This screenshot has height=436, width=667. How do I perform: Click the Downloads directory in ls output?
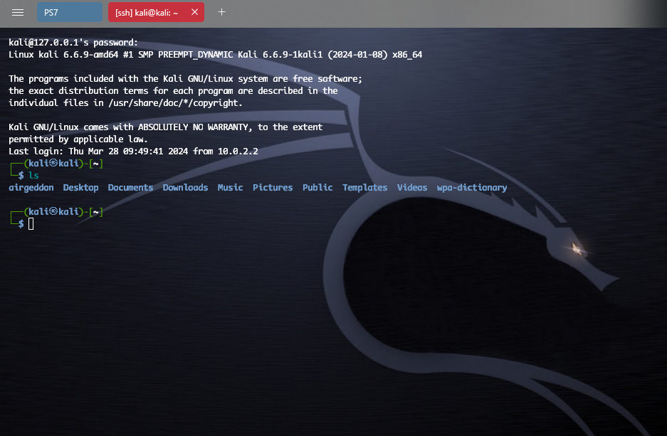tap(186, 187)
